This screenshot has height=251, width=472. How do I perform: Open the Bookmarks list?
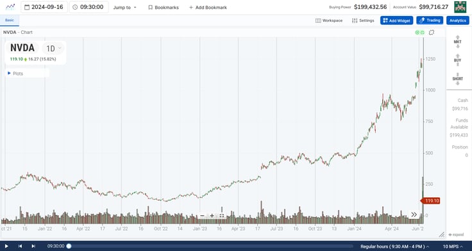click(164, 7)
